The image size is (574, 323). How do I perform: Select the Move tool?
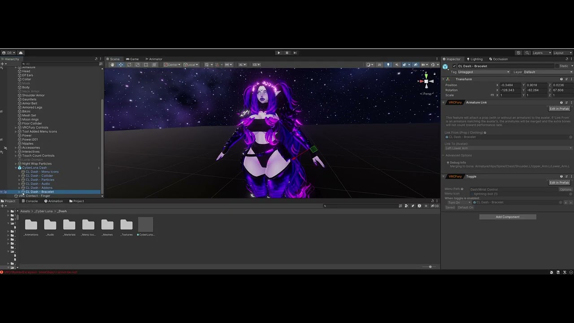pyautogui.click(x=121, y=65)
